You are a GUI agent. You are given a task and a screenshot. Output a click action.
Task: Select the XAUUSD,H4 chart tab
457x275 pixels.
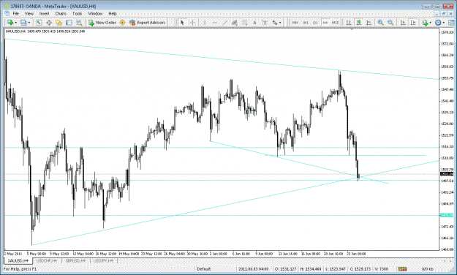click(x=18, y=260)
